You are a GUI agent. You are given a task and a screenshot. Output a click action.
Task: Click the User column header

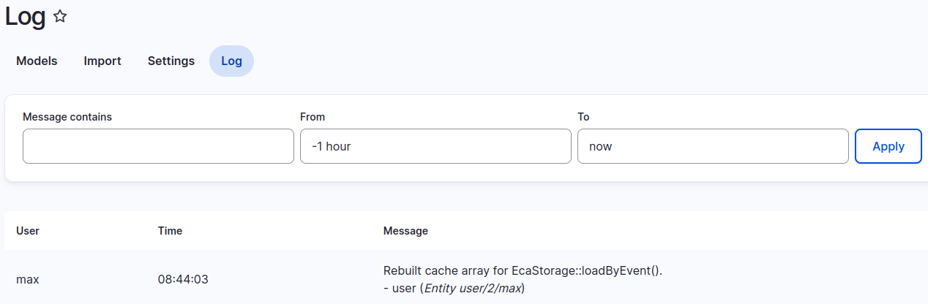(28, 231)
